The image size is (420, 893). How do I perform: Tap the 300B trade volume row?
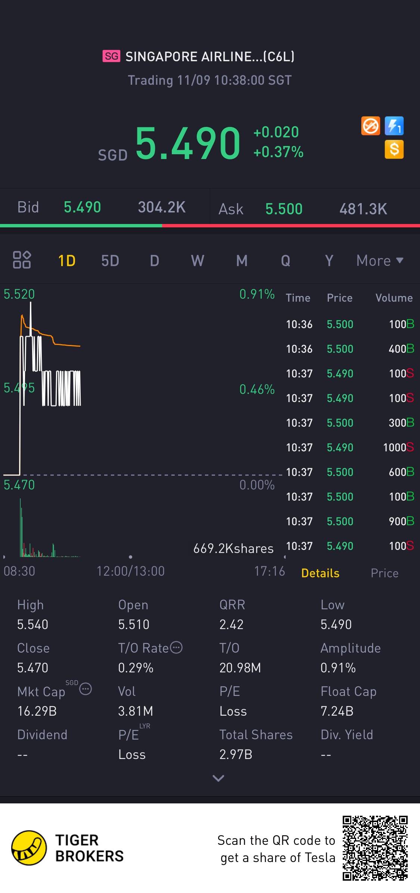(350, 423)
